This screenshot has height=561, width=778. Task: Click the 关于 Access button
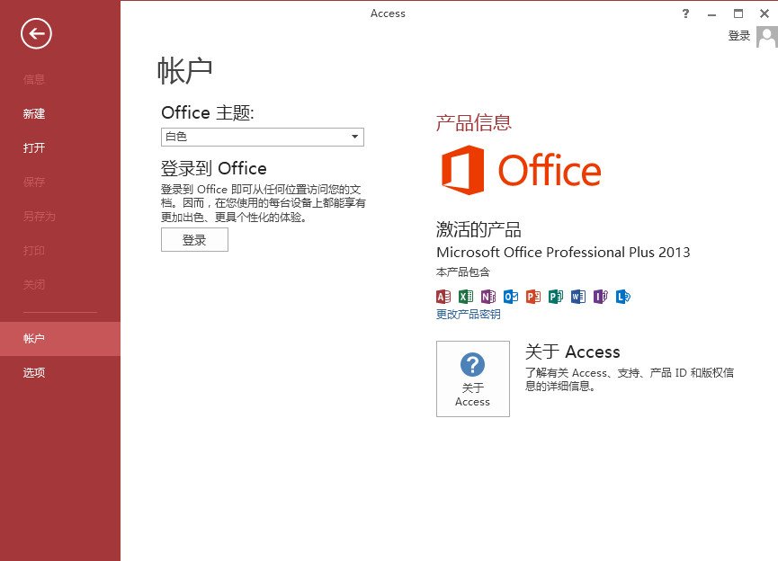coord(473,378)
